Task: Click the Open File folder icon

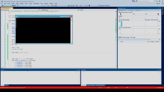Action: pyautogui.click(x=11, y=6)
